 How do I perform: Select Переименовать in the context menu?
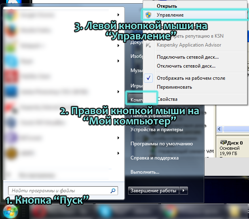[x=174, y=87]
